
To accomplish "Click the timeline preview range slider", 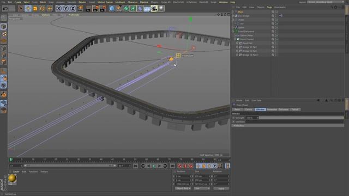I will [70, 166].
